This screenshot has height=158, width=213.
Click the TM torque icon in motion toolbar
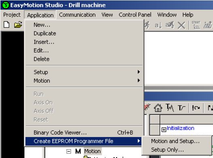pyautogui.click(x=170, y=108)
